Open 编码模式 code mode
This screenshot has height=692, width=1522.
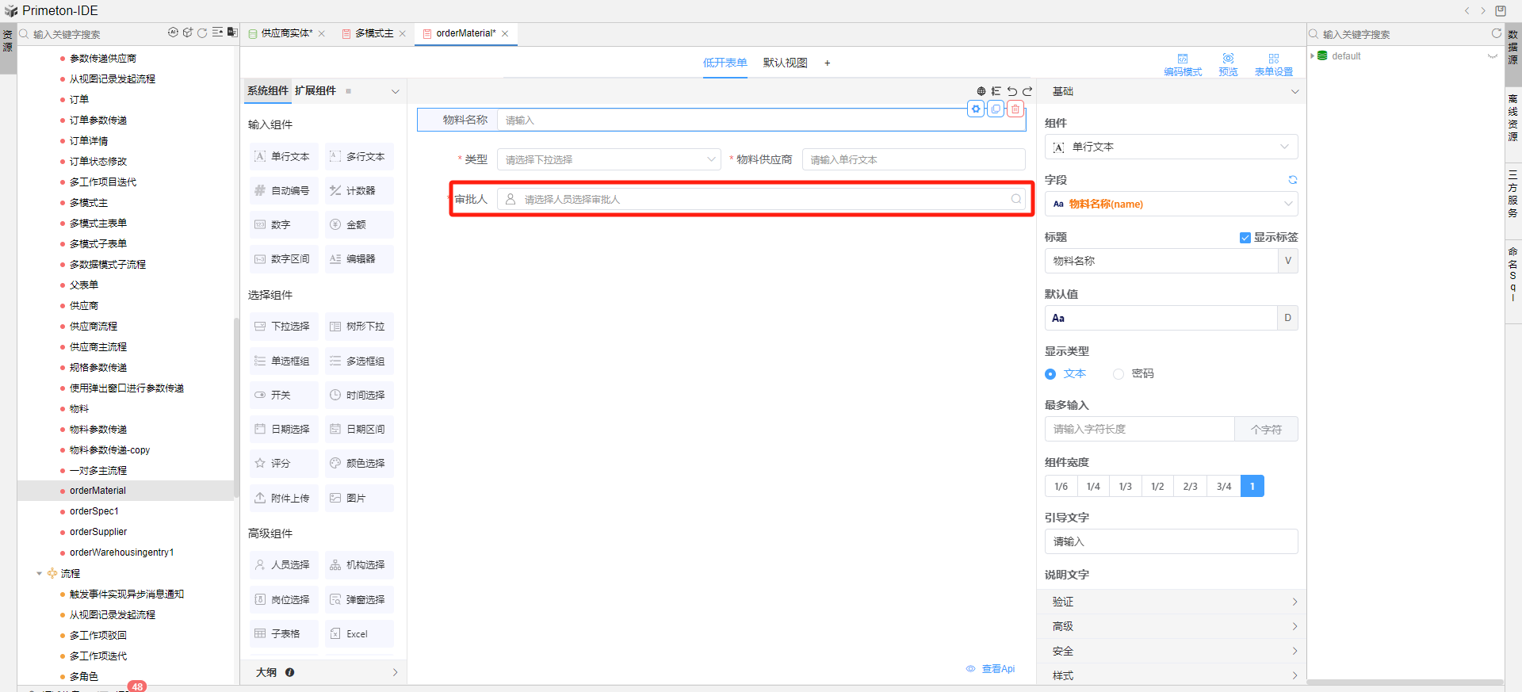click(1182, 64)
